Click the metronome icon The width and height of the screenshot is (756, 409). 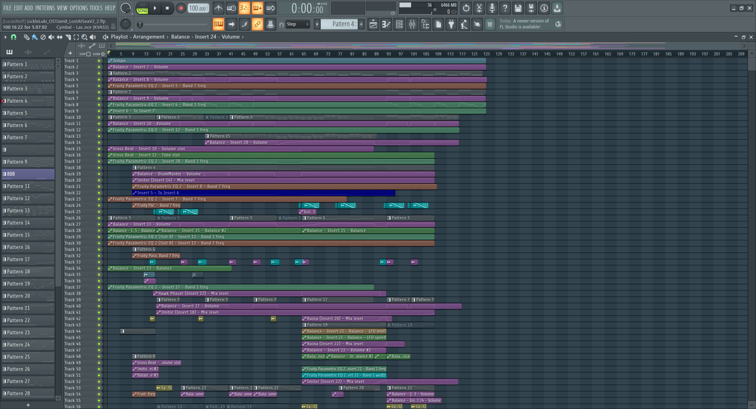coord(219,8)
